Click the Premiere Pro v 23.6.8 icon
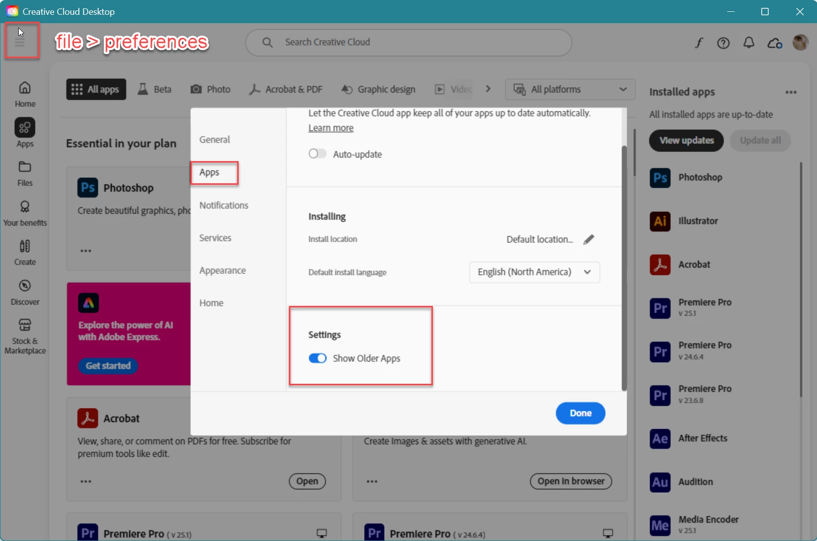Screen dimensions: 817x541 (x=660, y=395)
